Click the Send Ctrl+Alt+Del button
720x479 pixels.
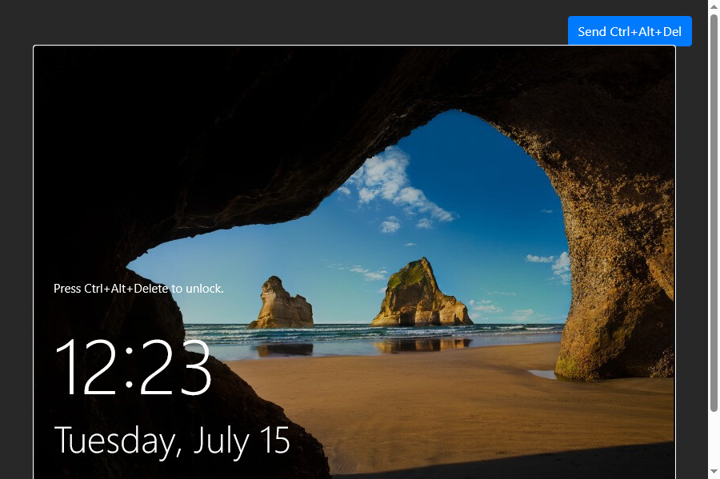(x=630, y=31)
